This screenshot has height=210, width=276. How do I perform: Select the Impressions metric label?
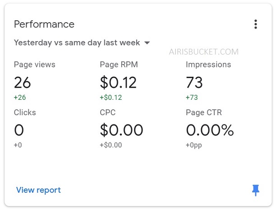208,65
